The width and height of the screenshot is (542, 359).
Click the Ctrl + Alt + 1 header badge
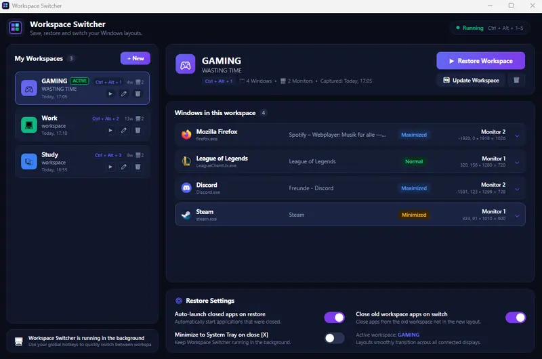[219, 81]
